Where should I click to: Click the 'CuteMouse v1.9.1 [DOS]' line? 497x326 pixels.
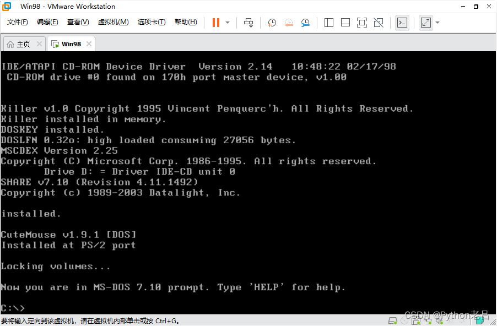[68, 235]
